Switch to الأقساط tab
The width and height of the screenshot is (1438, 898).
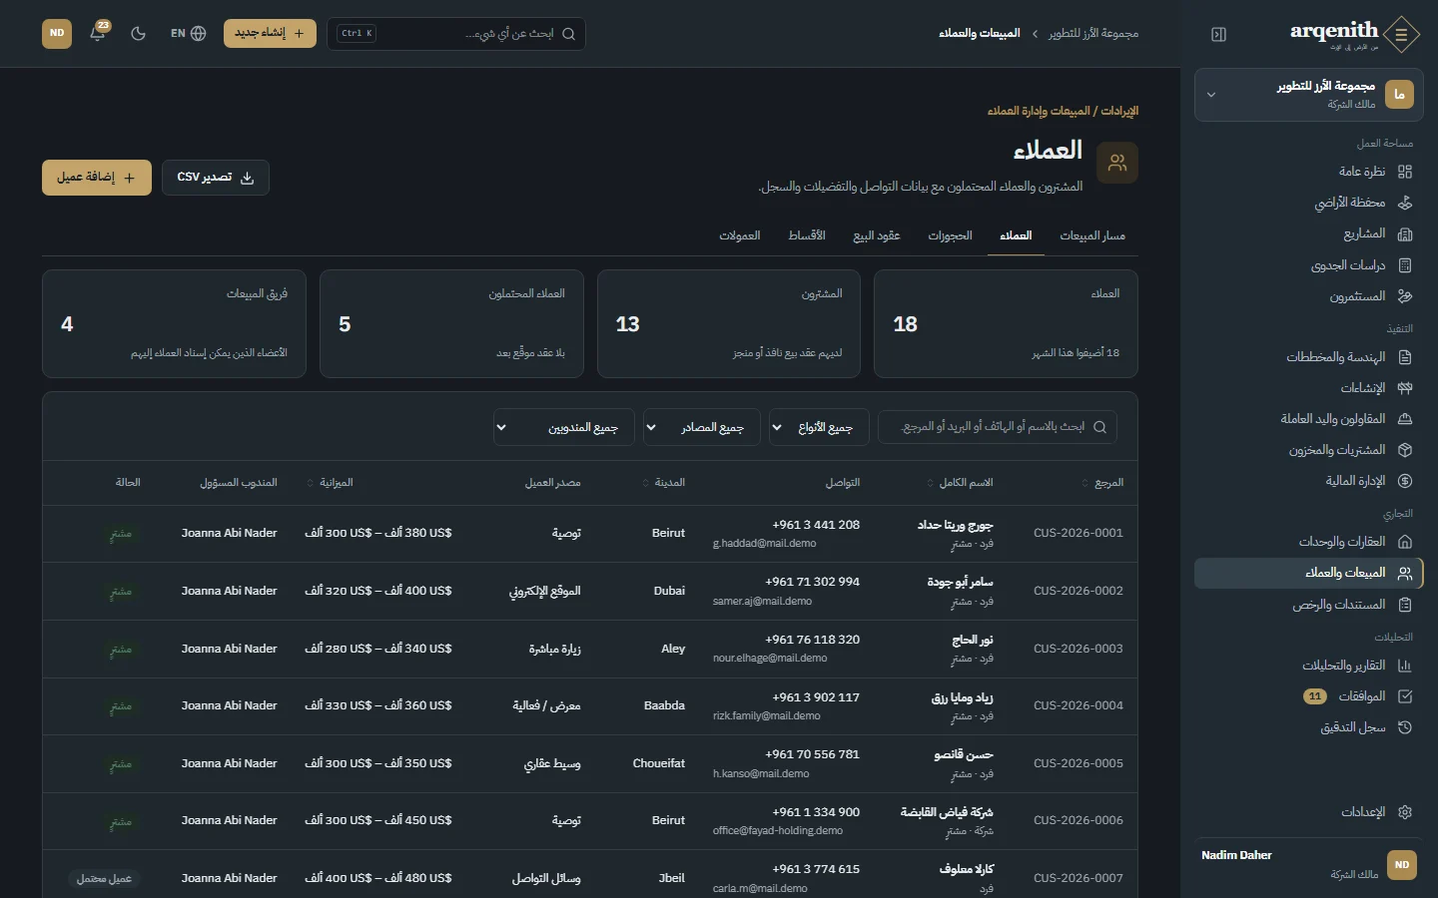(x=807, y=236)
